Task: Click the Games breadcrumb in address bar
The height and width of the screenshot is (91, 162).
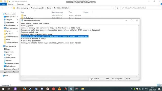Action: 49,8
